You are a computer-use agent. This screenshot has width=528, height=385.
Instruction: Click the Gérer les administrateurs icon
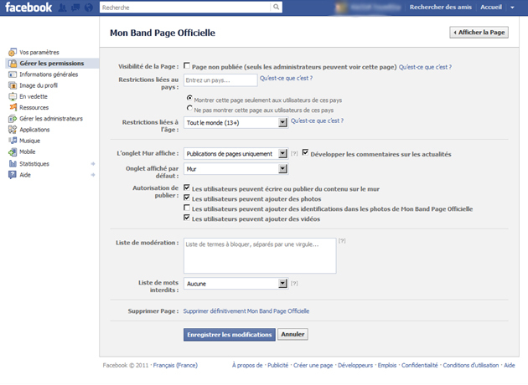pyautogui.click(x=13, y=118)
